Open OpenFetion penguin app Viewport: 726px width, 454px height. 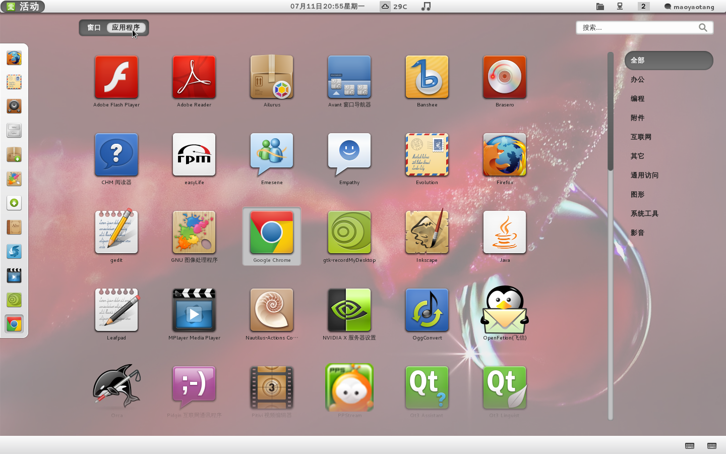coord(505,310)
